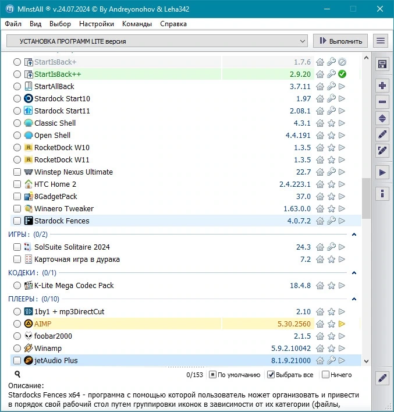Screen dimensions: 394x412
Task: Click the list scroll-down arrow
Action: [367, 361]
